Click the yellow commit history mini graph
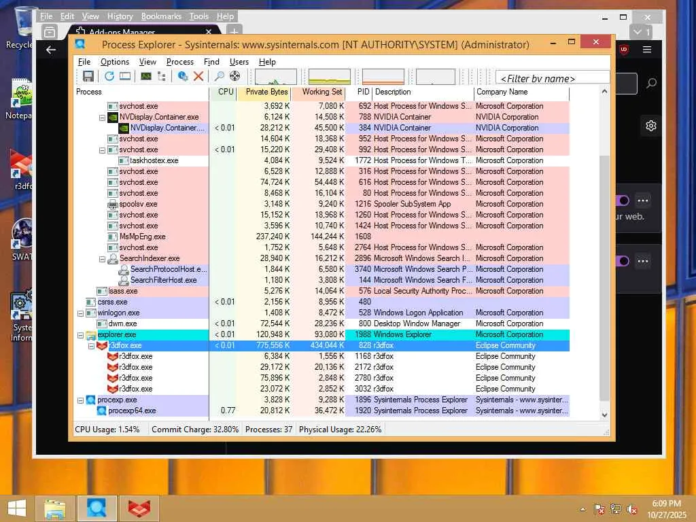Image resolution: width=696 pixels, height=522 pixels. click(330, 76)
